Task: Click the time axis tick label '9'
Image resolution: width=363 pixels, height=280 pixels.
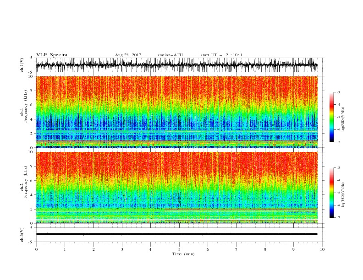Action: tap(293, 249)
